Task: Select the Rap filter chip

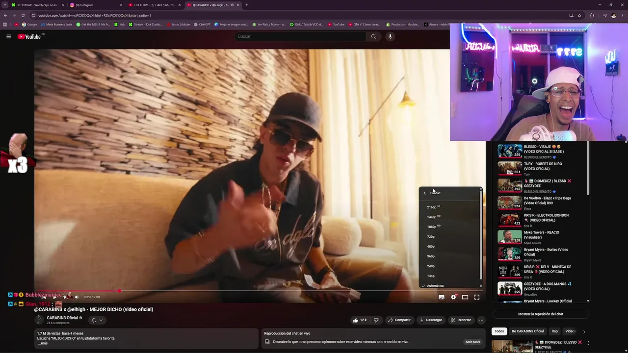Action: (554, 331)
